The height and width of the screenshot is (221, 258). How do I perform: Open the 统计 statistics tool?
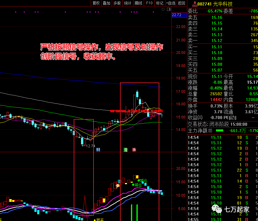128,3
